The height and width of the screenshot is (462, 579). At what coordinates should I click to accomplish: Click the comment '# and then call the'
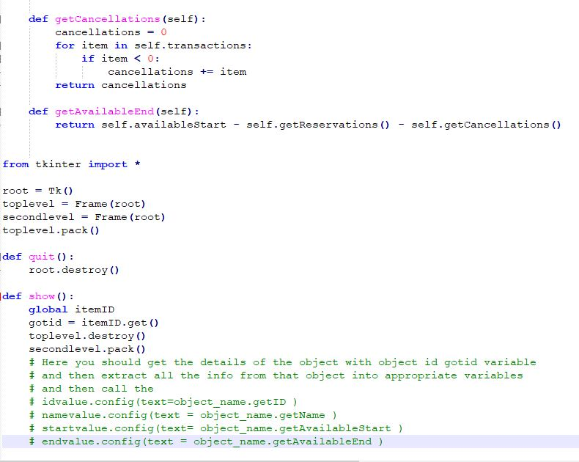pyautogui.click(x=91, y=389)
